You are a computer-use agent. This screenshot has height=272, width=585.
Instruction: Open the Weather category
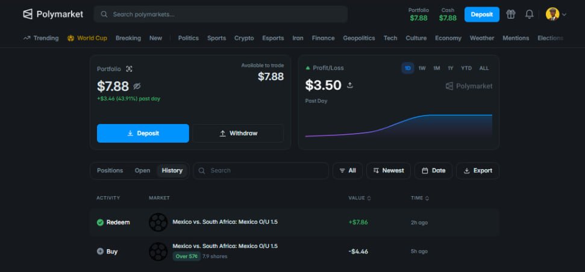tap(482, 38)
